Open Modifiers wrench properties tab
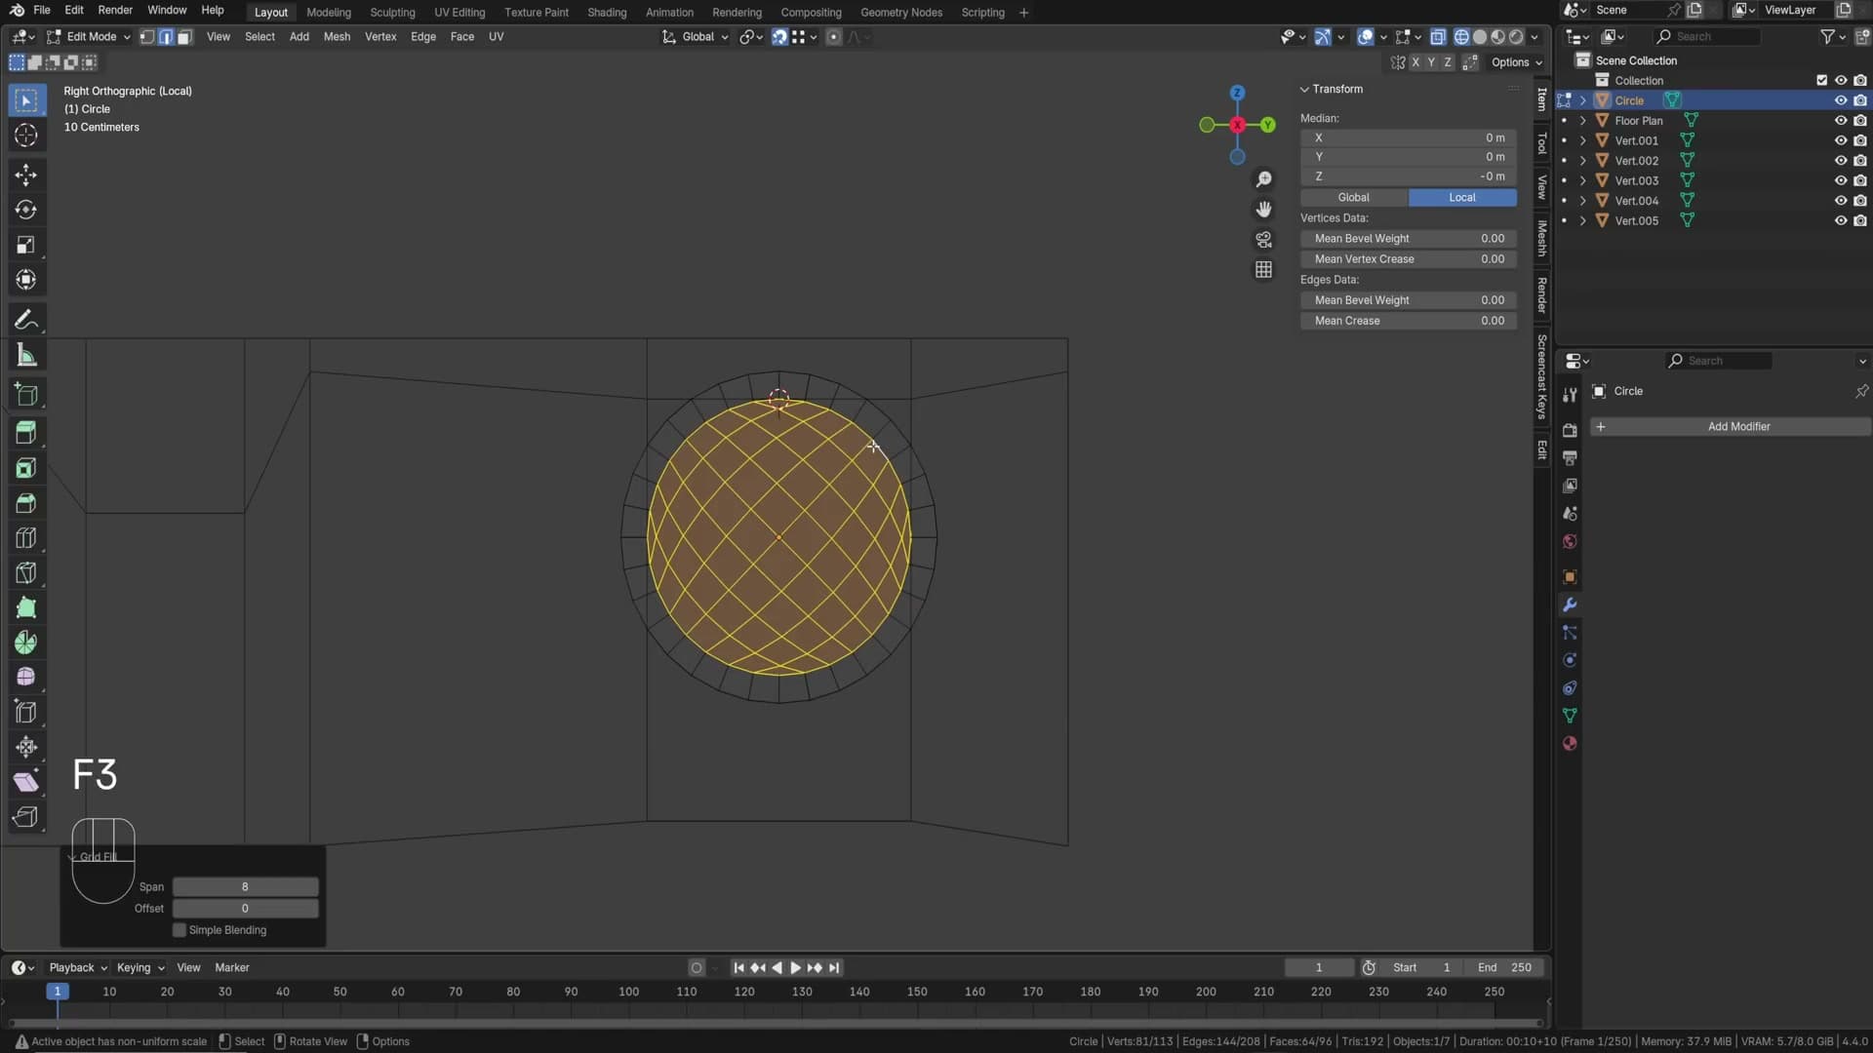The height and width of the screenshot is (1053, 1873). pyautogui.click(x=1570, y=604)
